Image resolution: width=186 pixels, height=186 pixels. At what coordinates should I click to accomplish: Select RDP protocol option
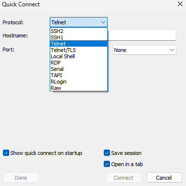(x=78, y=63)
